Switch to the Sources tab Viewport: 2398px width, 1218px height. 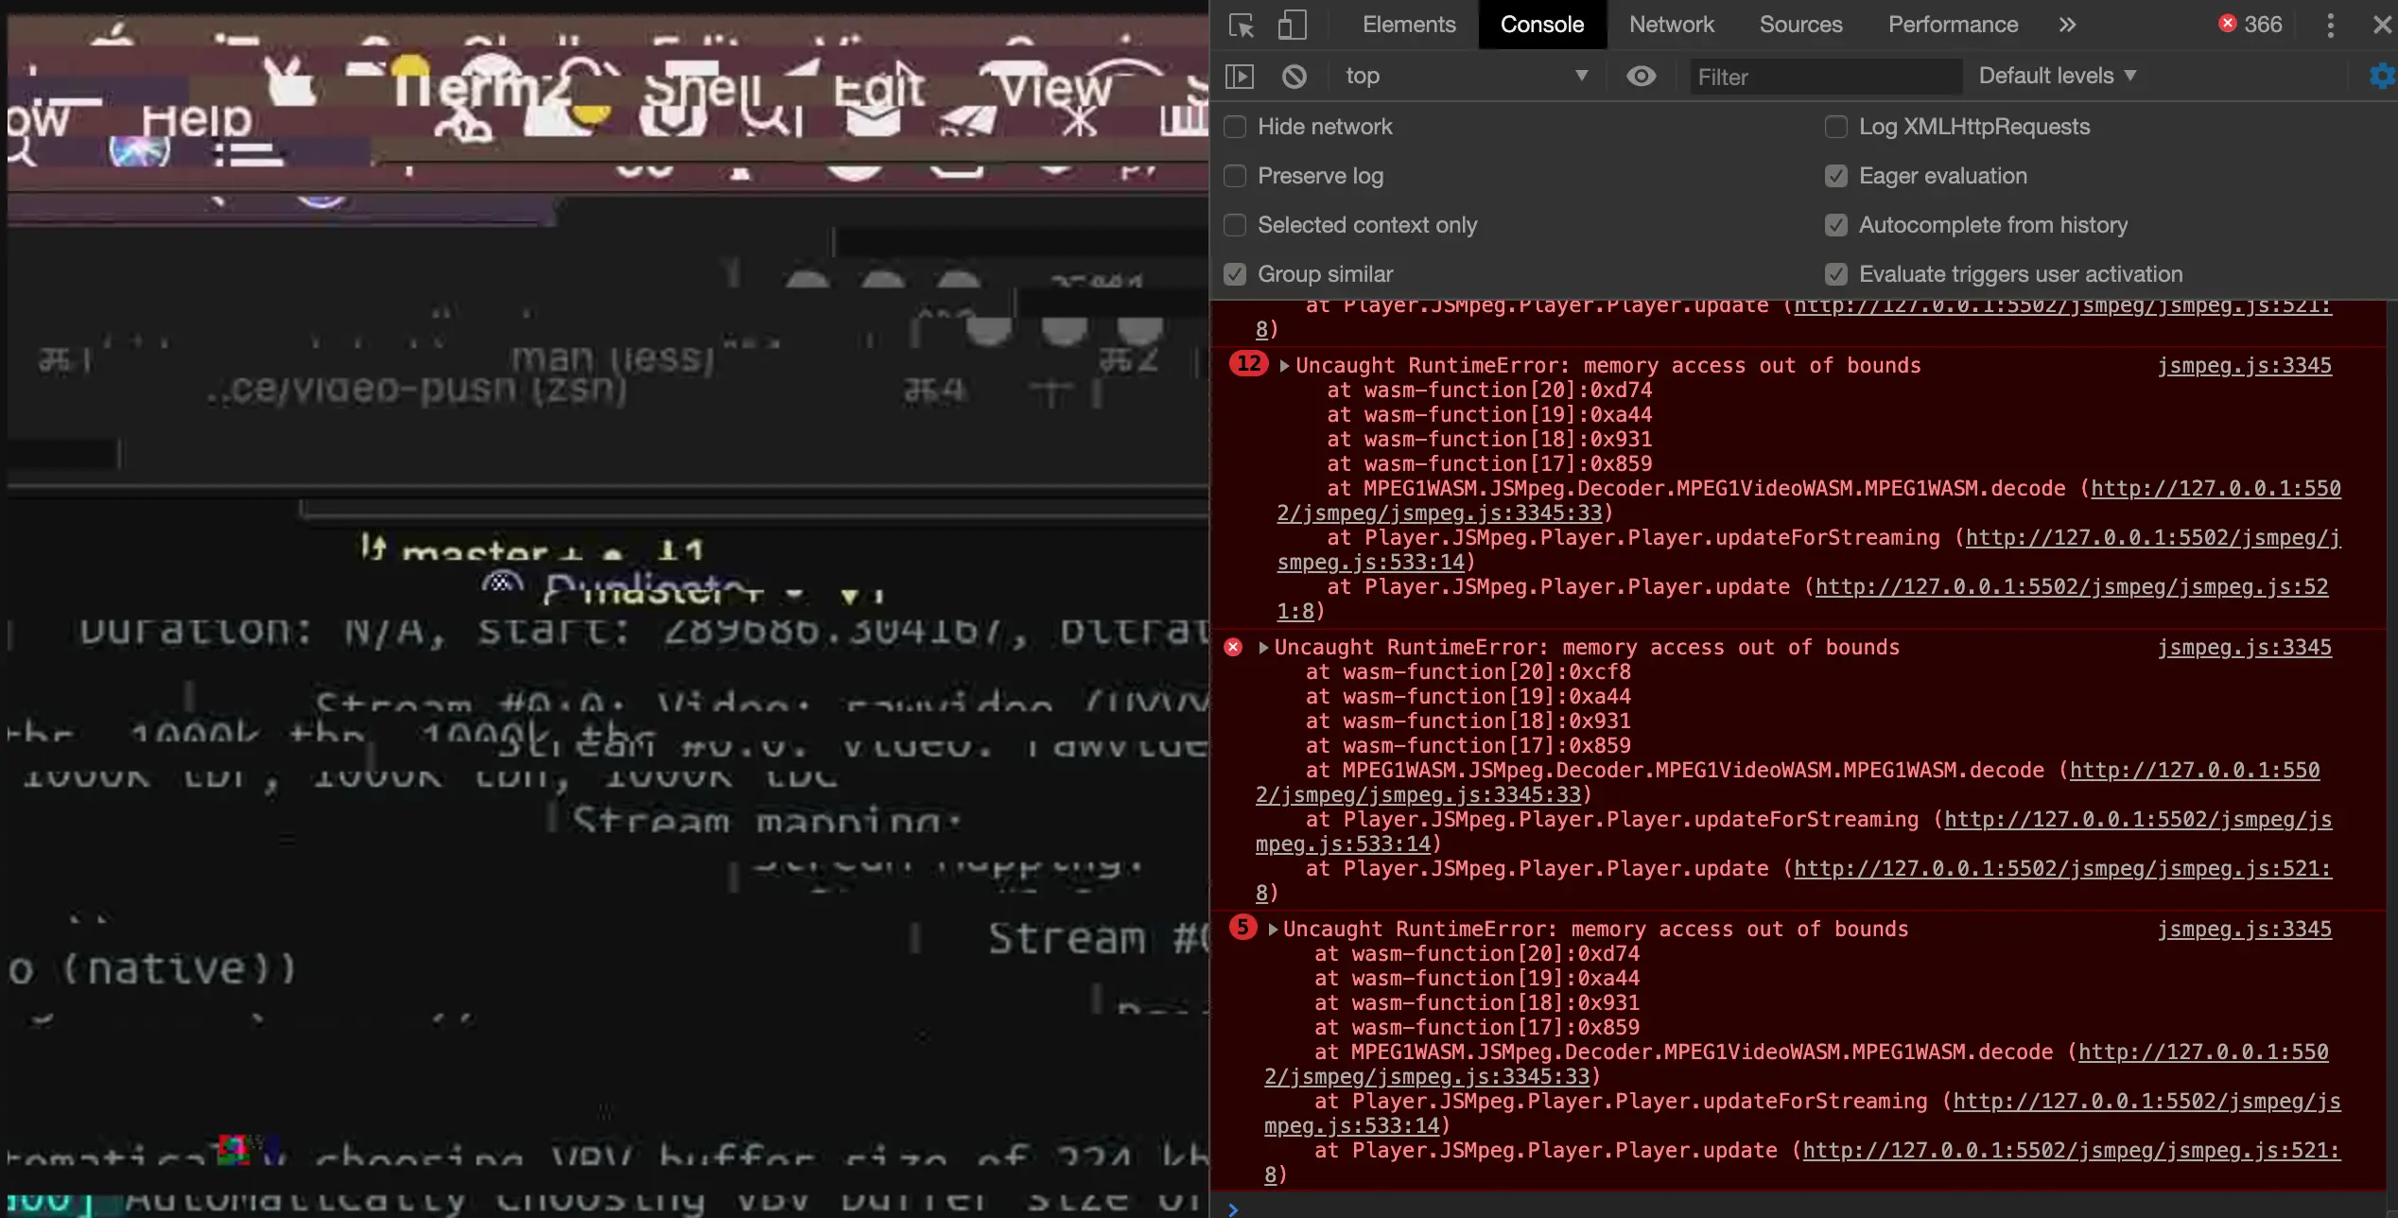[x=1800, y=25]
